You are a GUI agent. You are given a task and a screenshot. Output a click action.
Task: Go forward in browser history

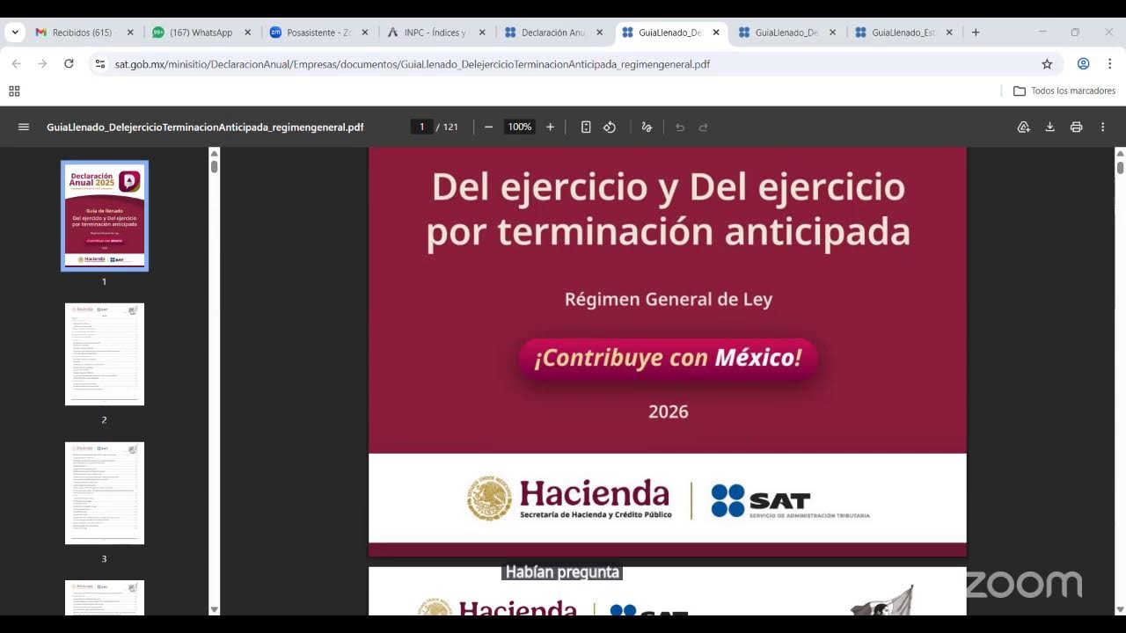(x=42, y=64)
